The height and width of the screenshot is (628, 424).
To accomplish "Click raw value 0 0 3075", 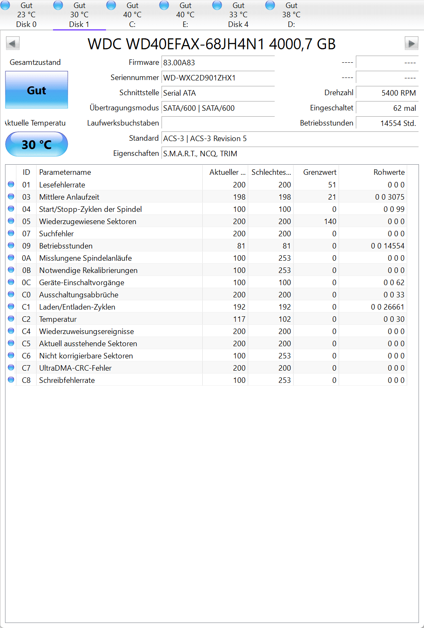I will [390, 197].
